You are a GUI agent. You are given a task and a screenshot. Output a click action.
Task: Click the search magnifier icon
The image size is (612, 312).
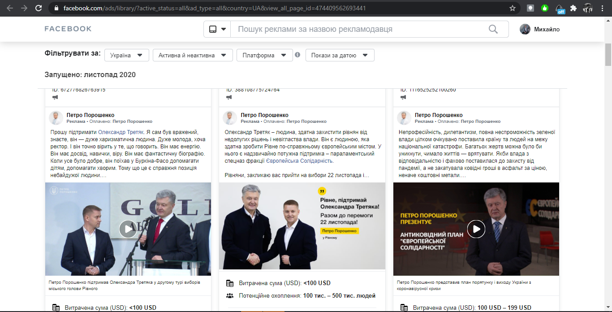pyautogui.click(x=493, y=29)
